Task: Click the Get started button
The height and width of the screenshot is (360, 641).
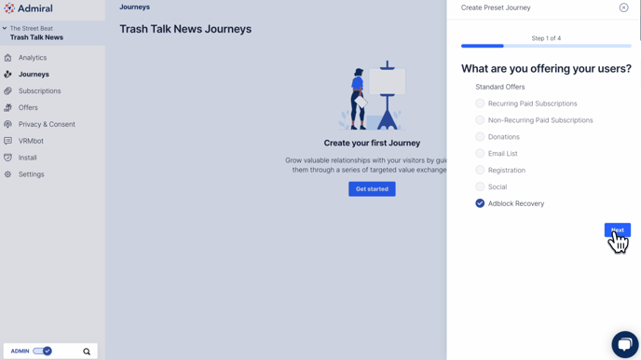Action: 372,189
